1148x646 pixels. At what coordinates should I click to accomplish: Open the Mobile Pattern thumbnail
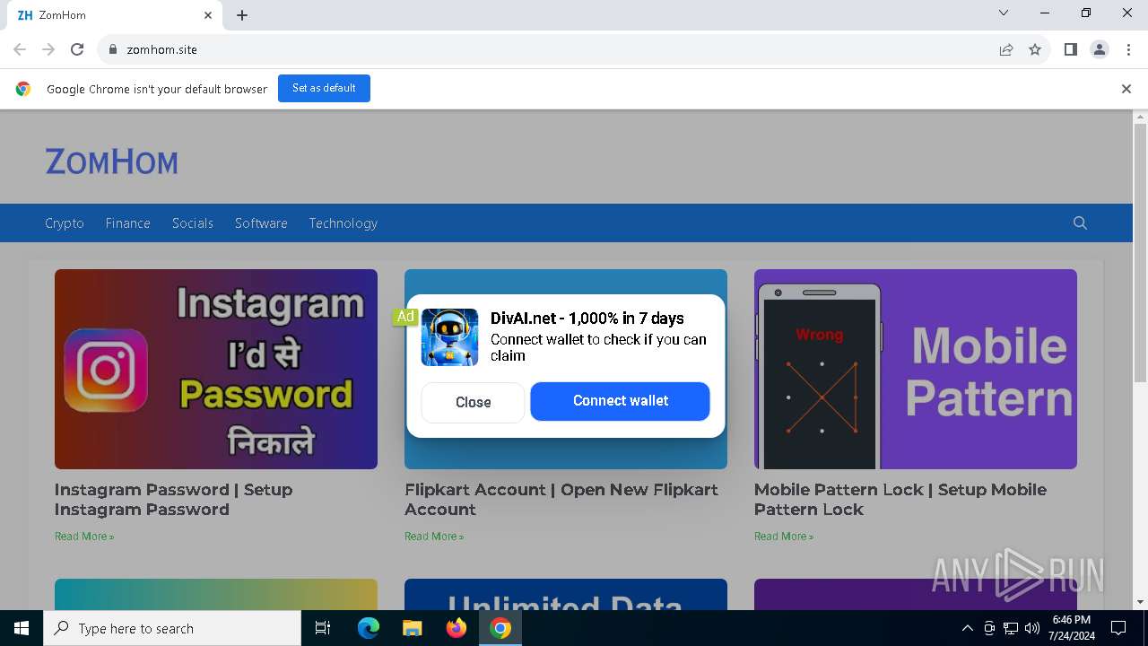[916, 369]
